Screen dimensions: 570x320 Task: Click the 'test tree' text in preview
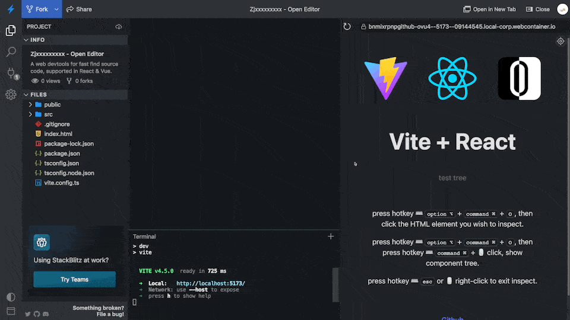point(452,178)
